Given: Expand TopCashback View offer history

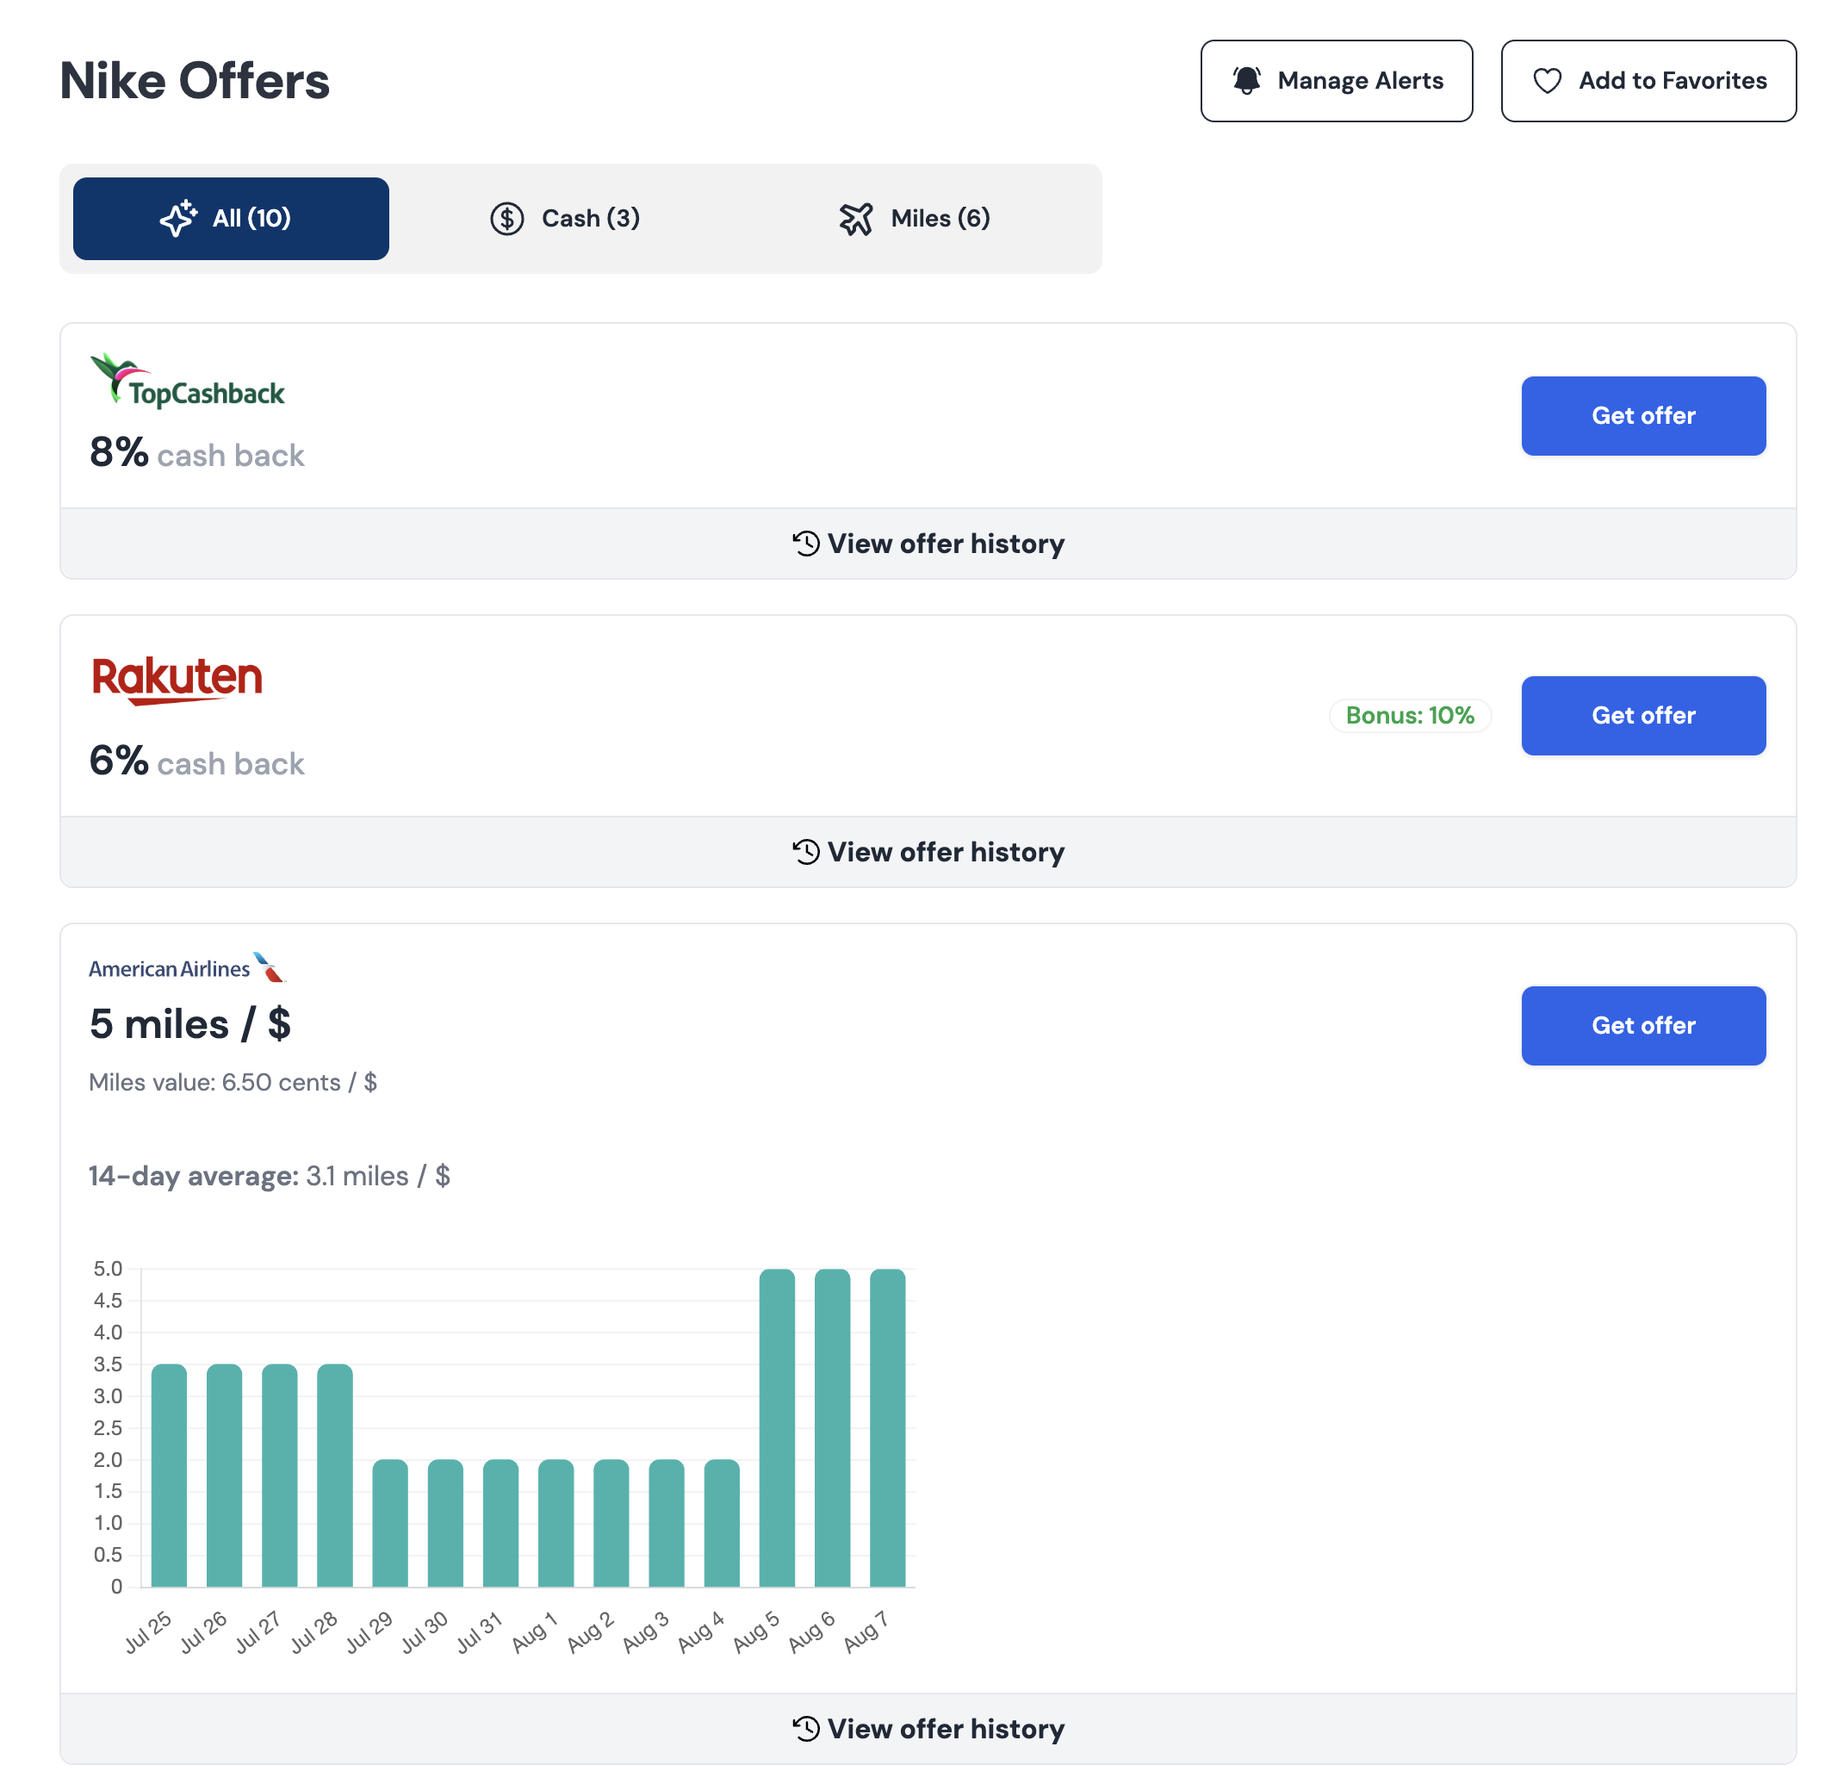Looking at the screenshot, I should [x=928, y=544].
